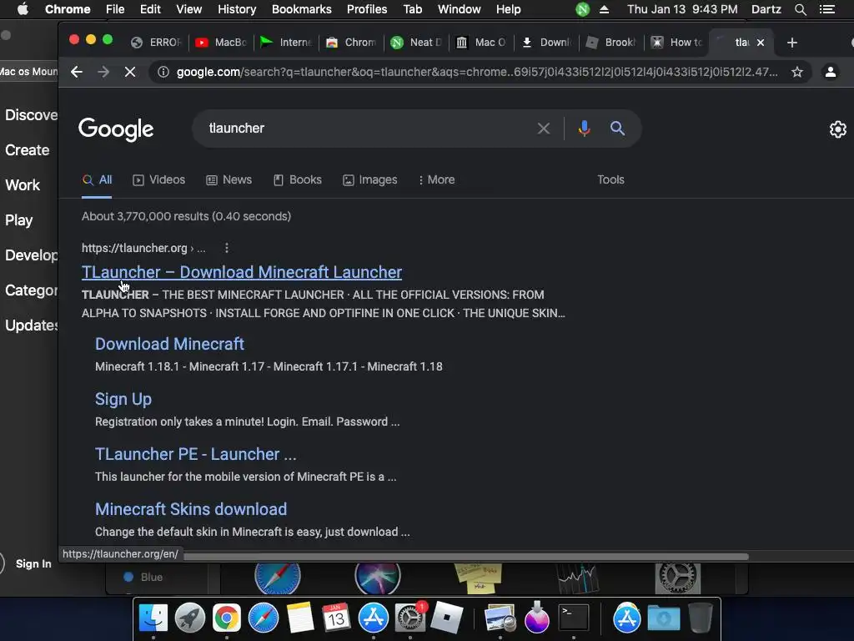Open the Profiles menu
Viewport: 854px width, 641px height.
pyautogui.click(x=367, y=9)
